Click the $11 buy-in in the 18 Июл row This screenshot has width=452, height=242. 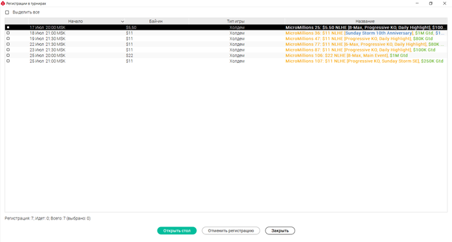pos(129,33)
